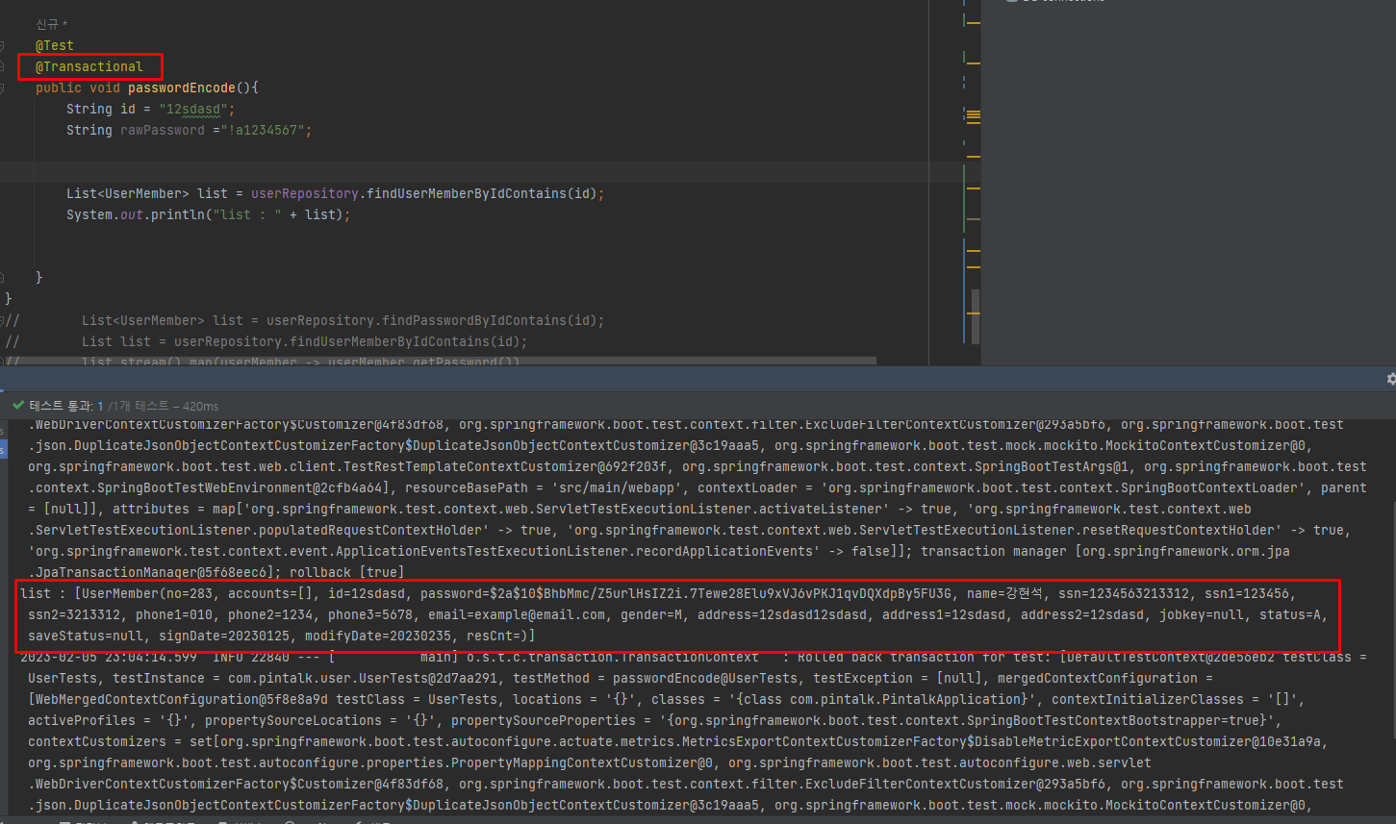
Task: Click 'testMethod = passwordEncode@UserTests' in console
Action: (x=655, y=678)
